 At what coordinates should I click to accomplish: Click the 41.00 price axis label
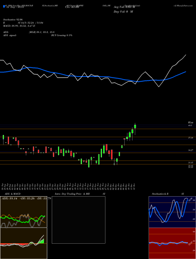tap(191, 122)
